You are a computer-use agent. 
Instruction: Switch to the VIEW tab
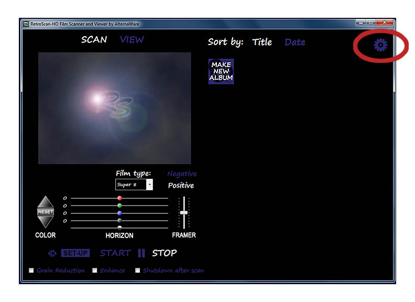[x=132, y=40]
